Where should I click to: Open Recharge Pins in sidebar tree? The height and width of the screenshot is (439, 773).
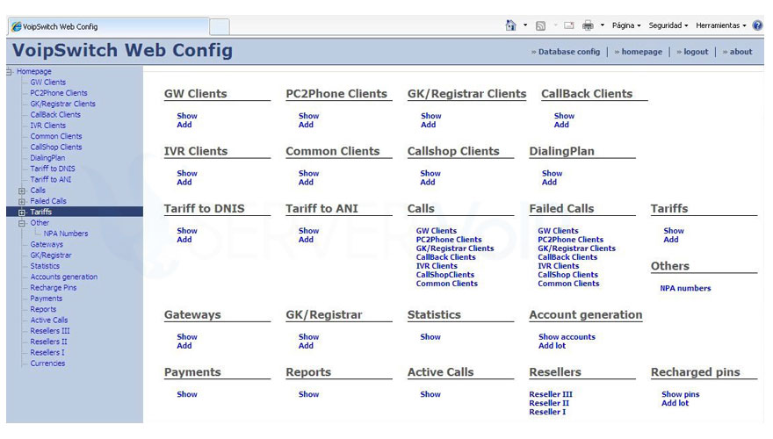coord(54,288)
